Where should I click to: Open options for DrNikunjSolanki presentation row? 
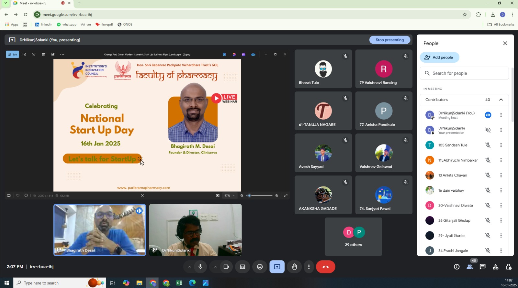pyautogui.click(x=501, y=130)
